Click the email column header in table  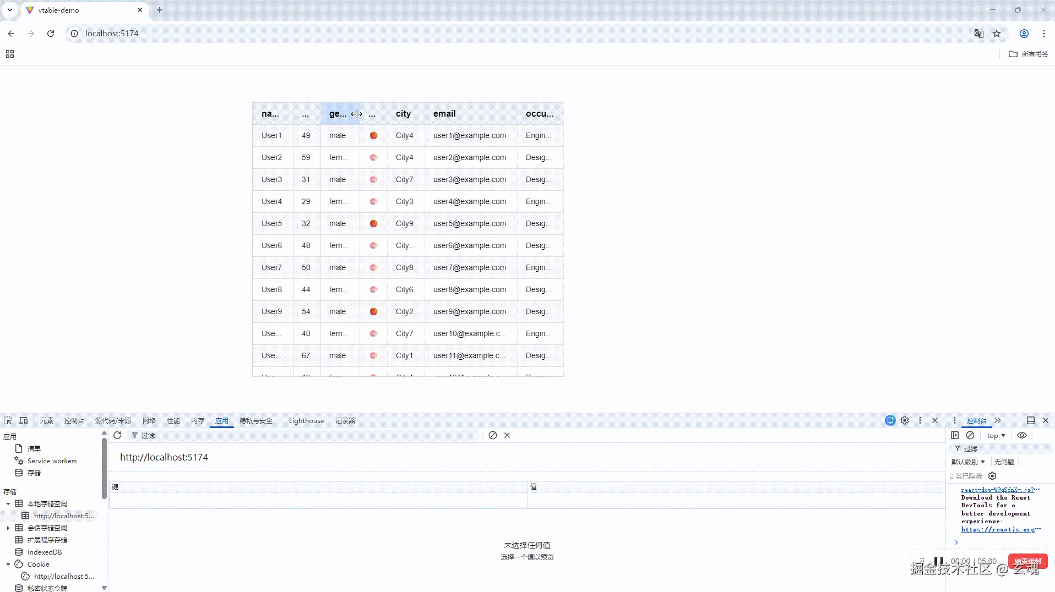point(471,114)
